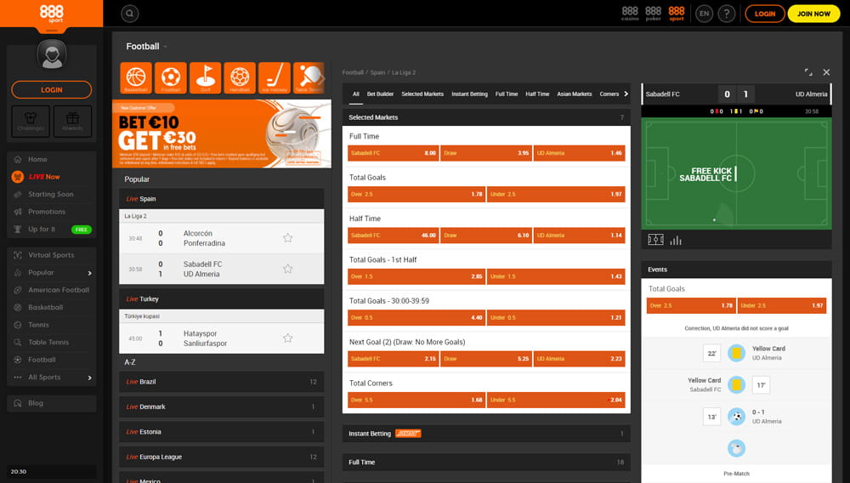Show more market tabs with the arrow
Image resolution: width=850 pixels, height=483 pixels.
(x=626, y=94)
